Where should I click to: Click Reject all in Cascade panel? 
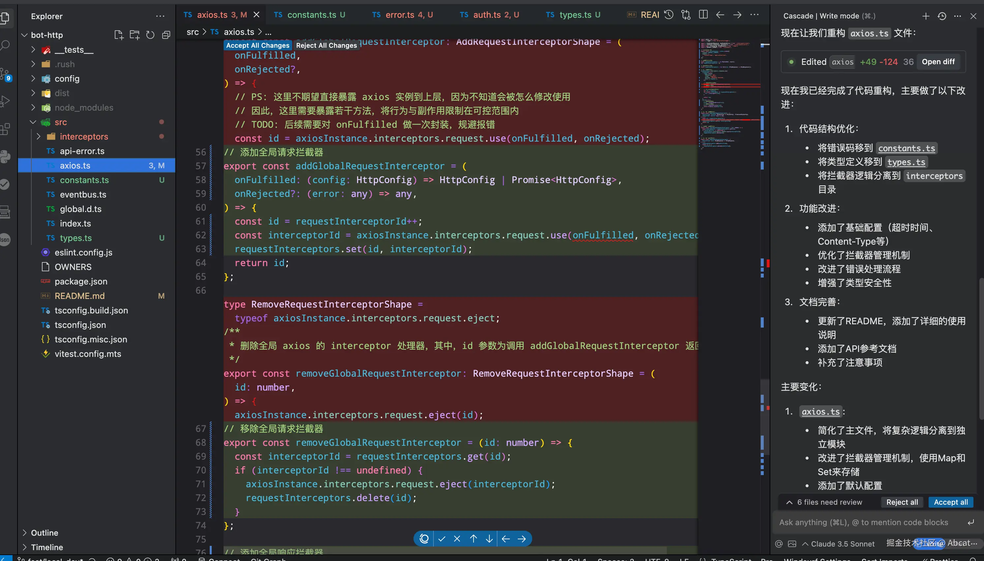(x=902, y=502)
